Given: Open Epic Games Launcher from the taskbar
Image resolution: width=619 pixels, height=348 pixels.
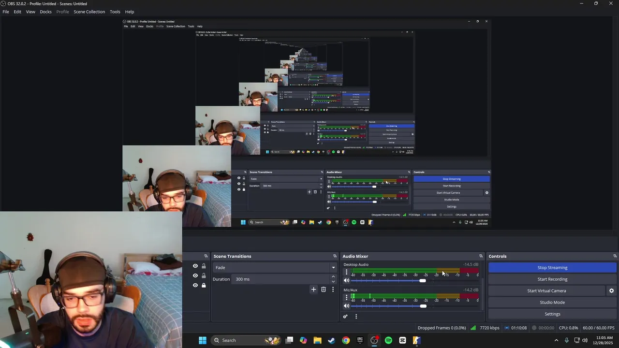Looking at the screenshot, I should click(360, 340).
